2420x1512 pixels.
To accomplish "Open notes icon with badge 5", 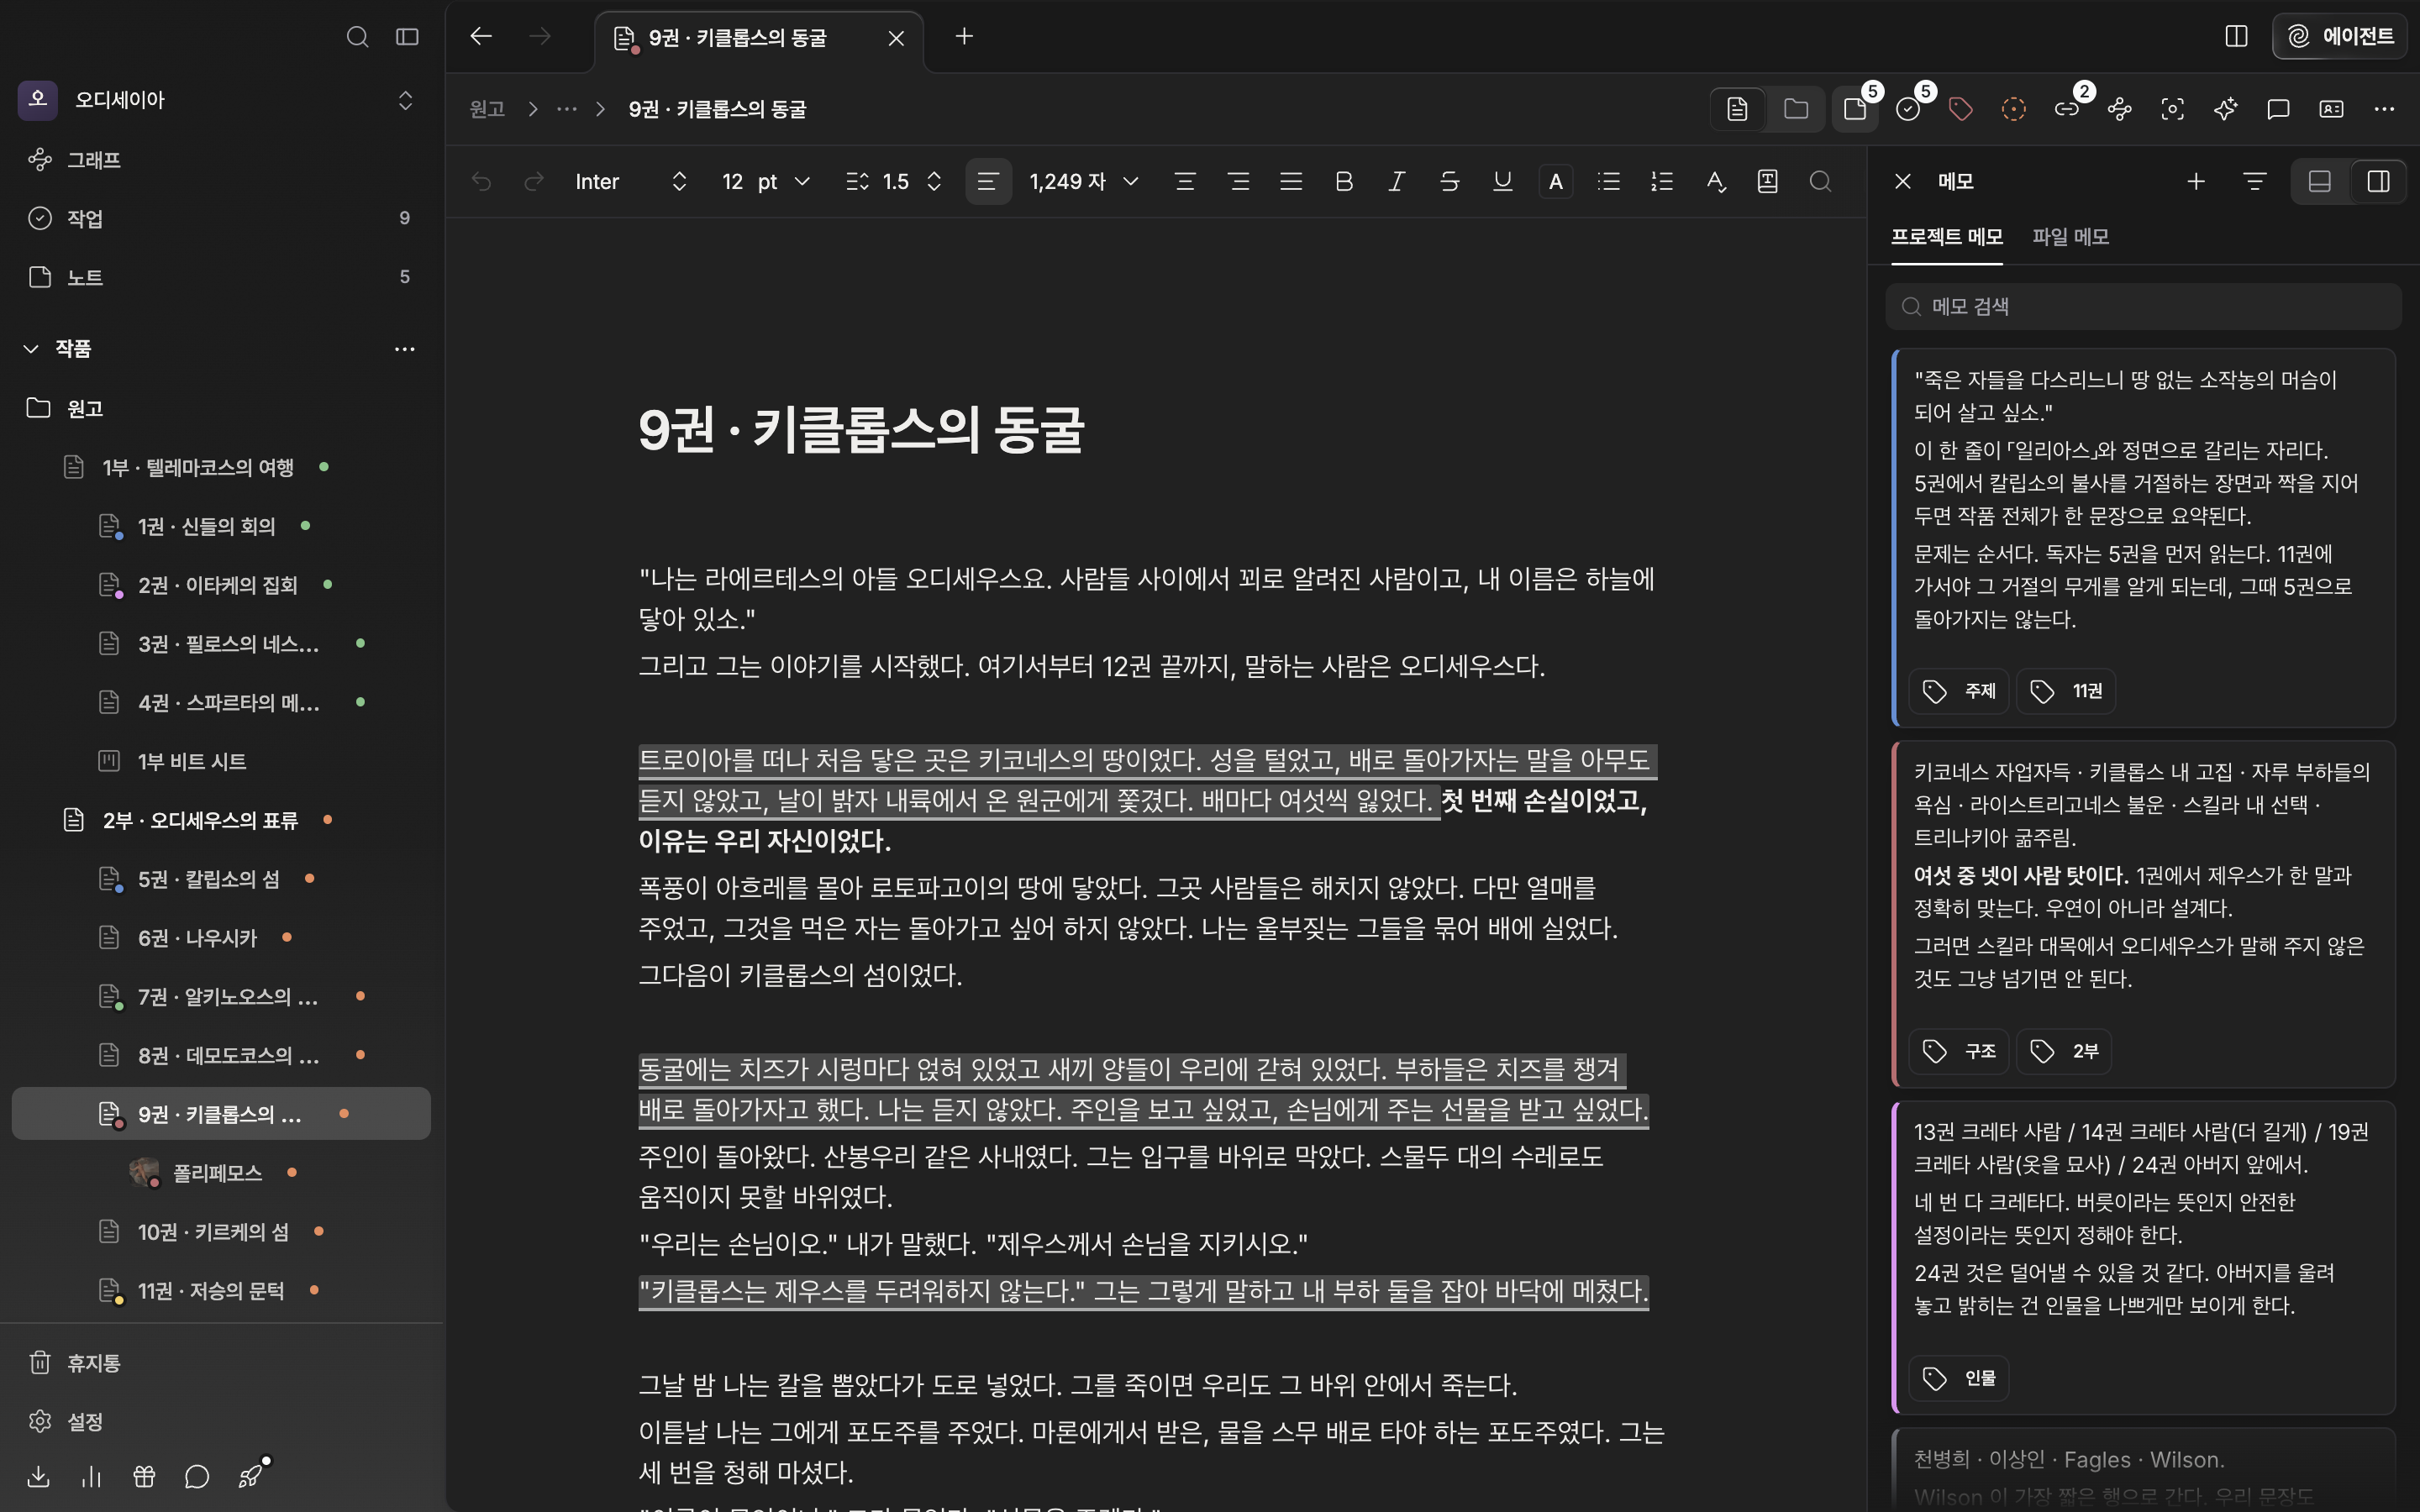I will 1856,109.
